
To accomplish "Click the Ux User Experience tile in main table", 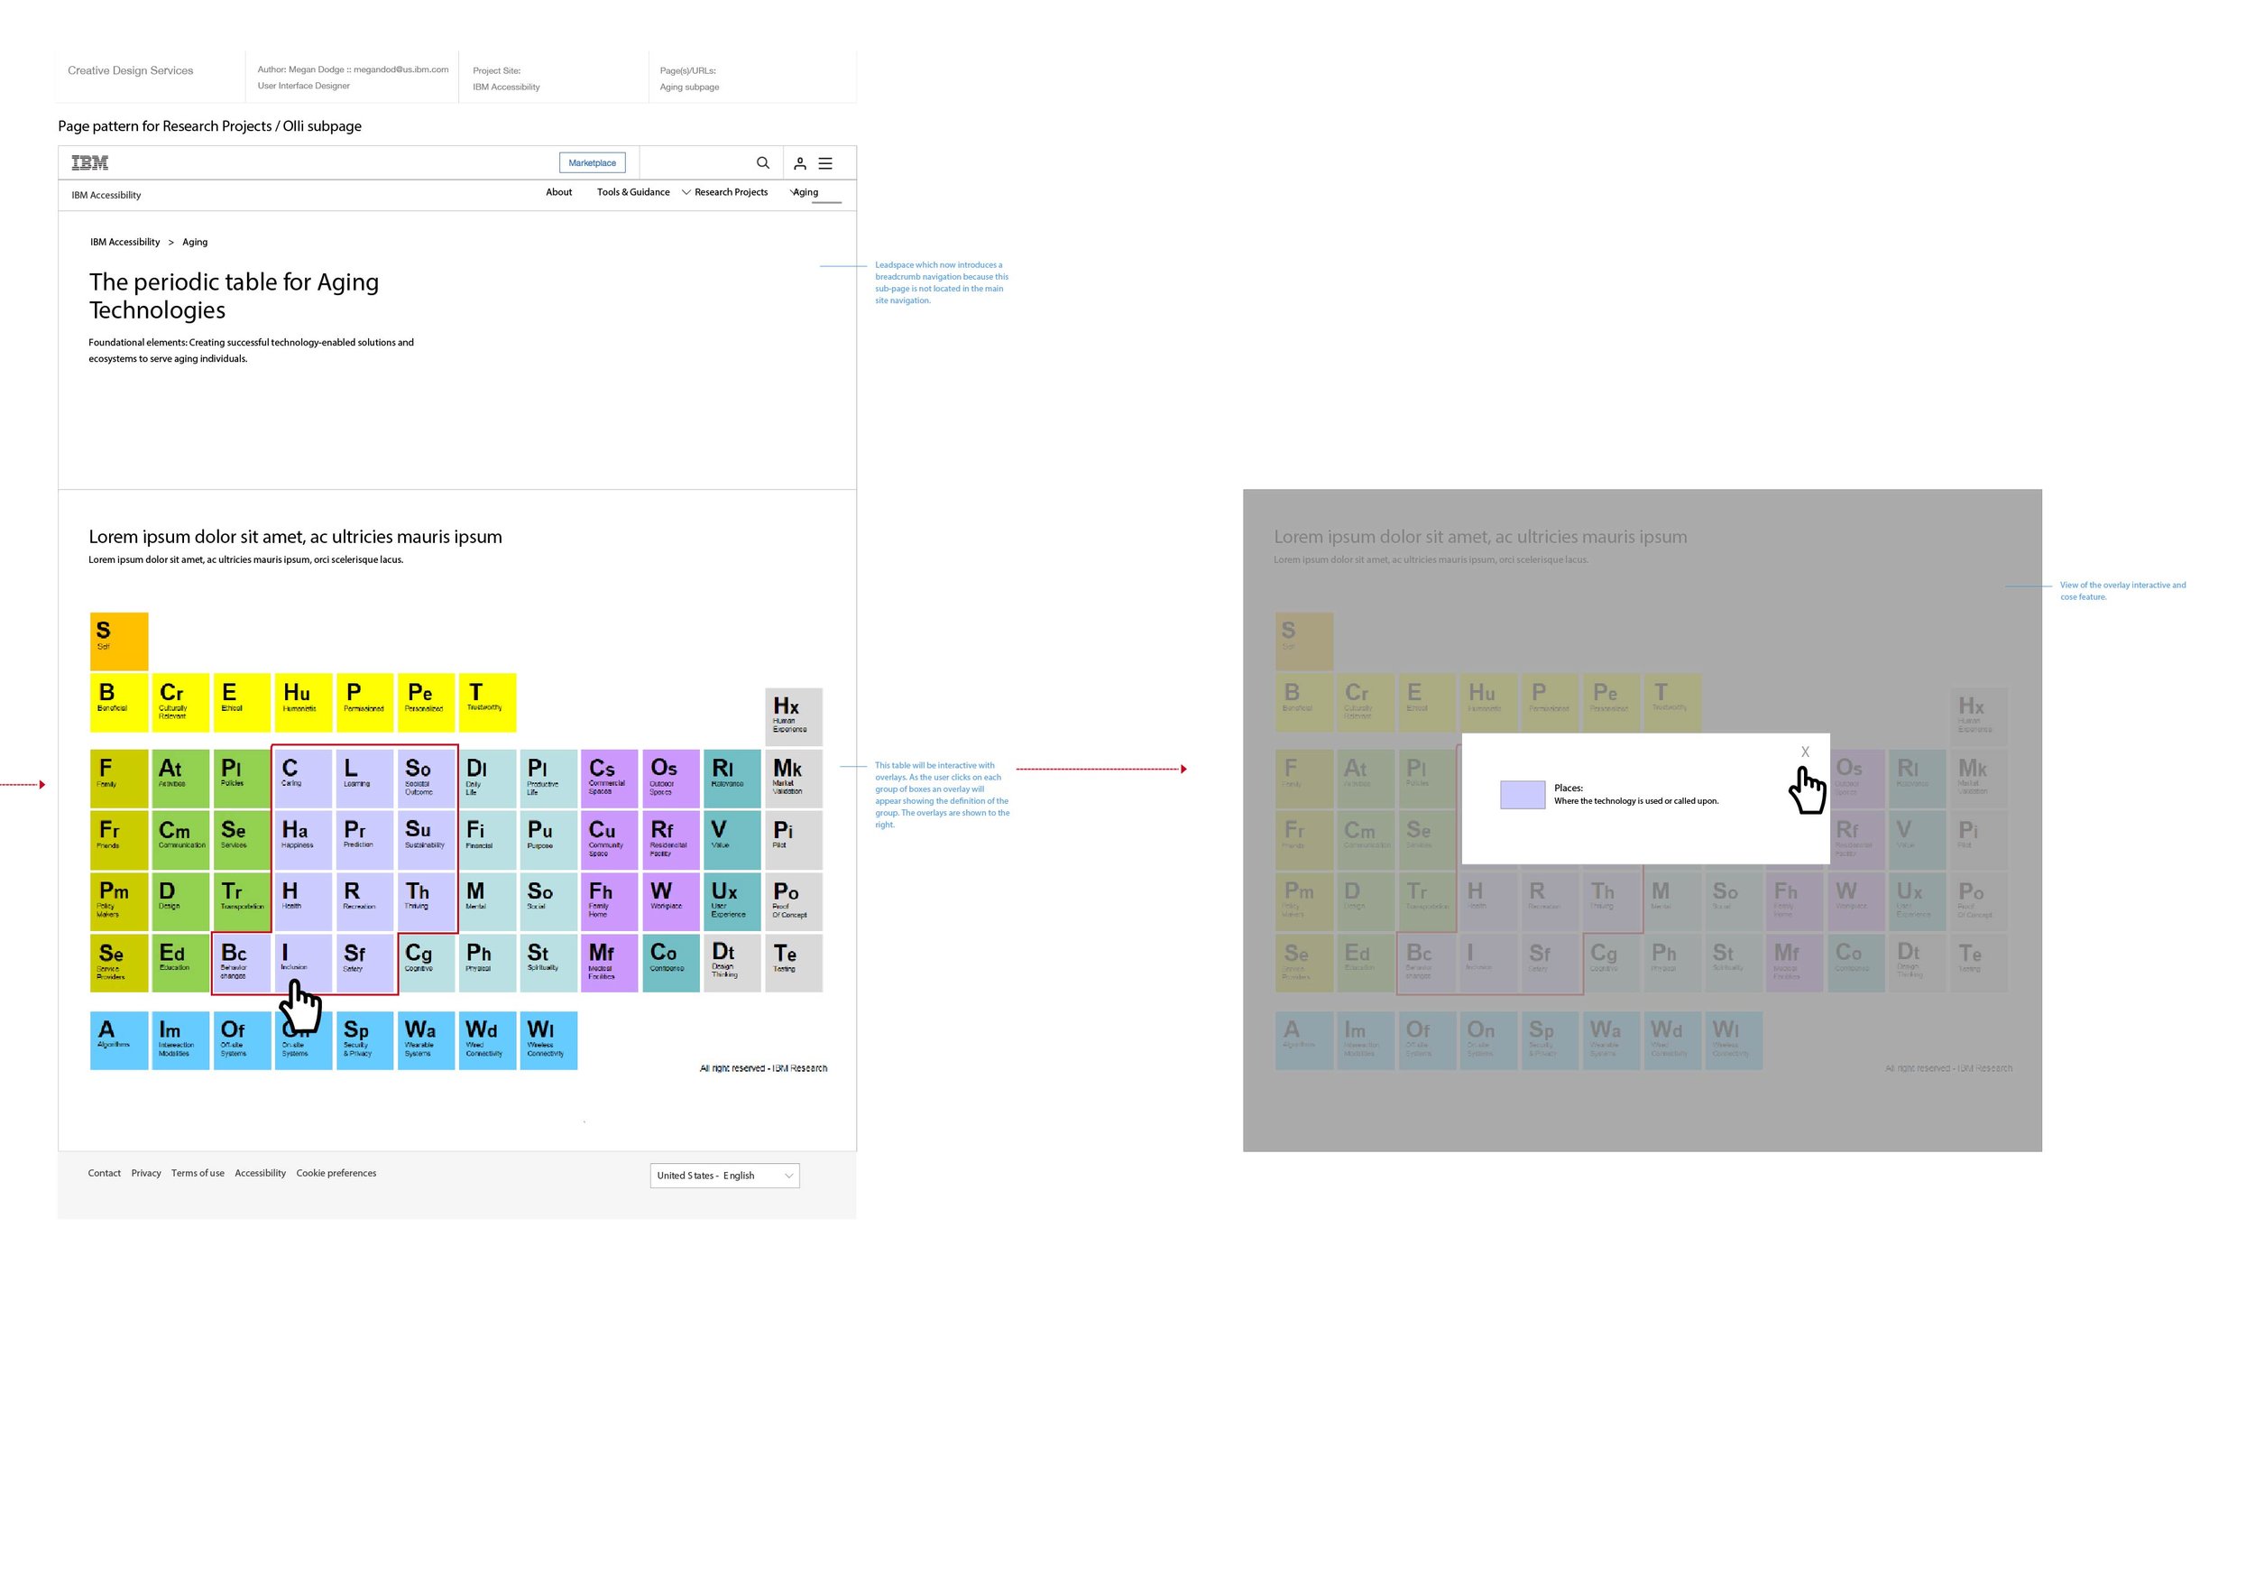I will (732, 902).
